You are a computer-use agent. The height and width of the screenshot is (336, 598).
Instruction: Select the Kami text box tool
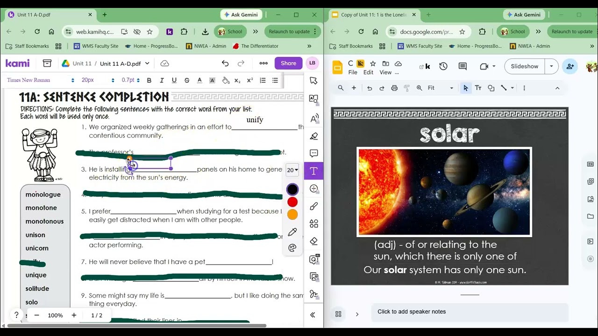(313, 171)
